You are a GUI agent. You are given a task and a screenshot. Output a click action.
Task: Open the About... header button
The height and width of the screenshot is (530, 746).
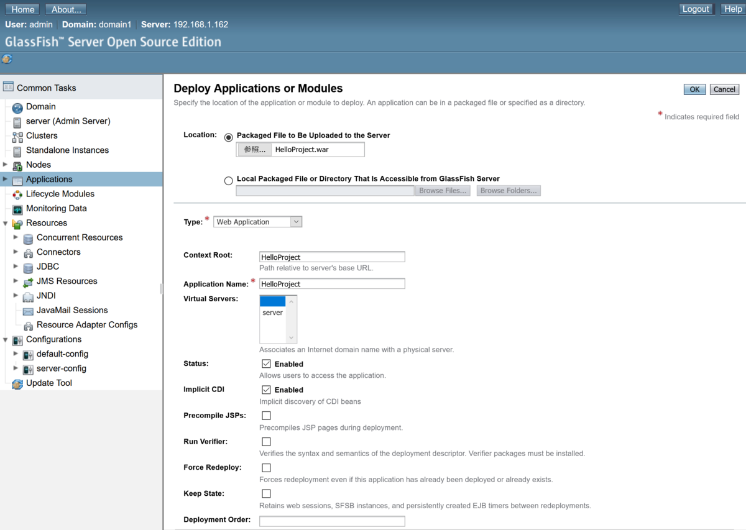click(66, 9)
